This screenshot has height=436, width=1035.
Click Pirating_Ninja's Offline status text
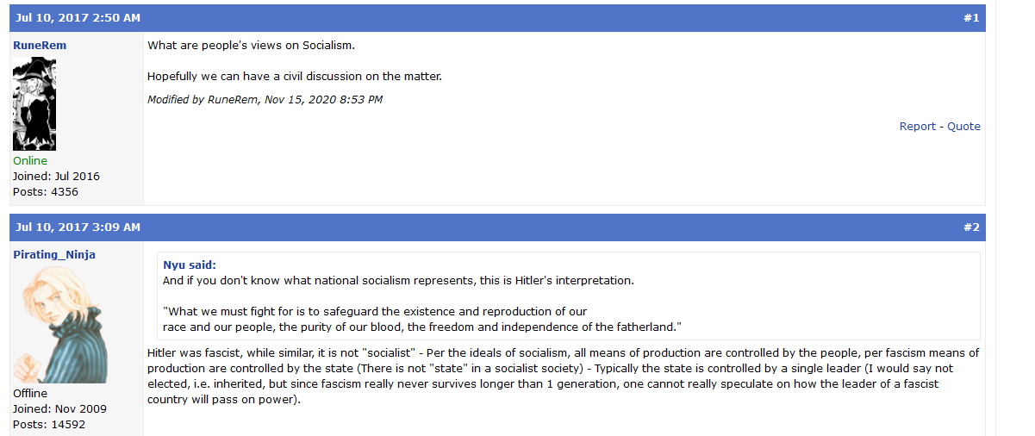tap(30, 393)
